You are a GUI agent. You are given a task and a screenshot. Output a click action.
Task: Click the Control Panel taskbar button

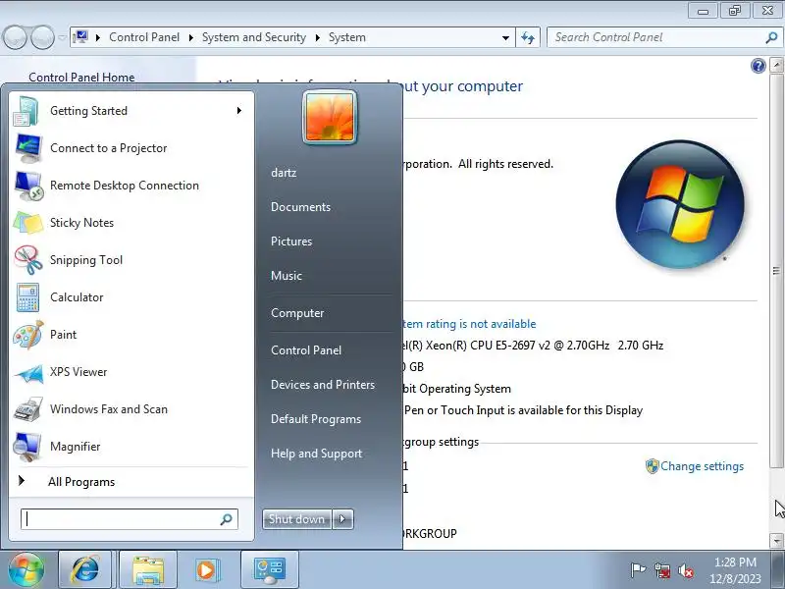click(269, 569)
